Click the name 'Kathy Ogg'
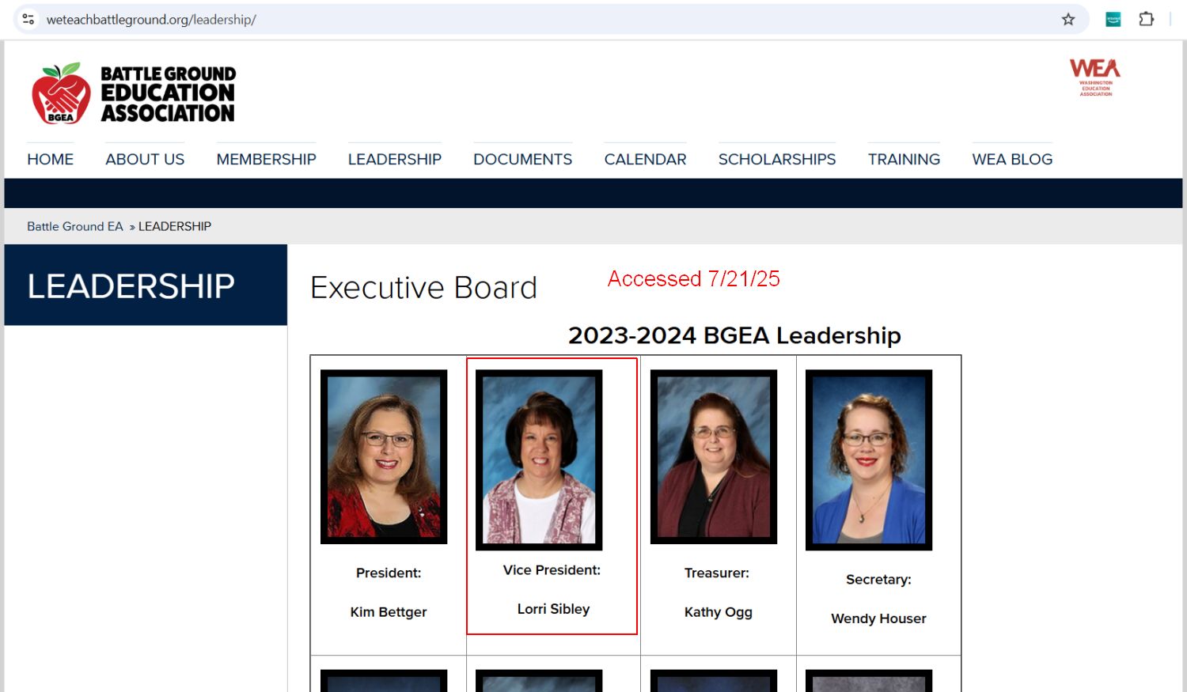The height and width of the screenshot is (692, 1187). tap(719, 612)
